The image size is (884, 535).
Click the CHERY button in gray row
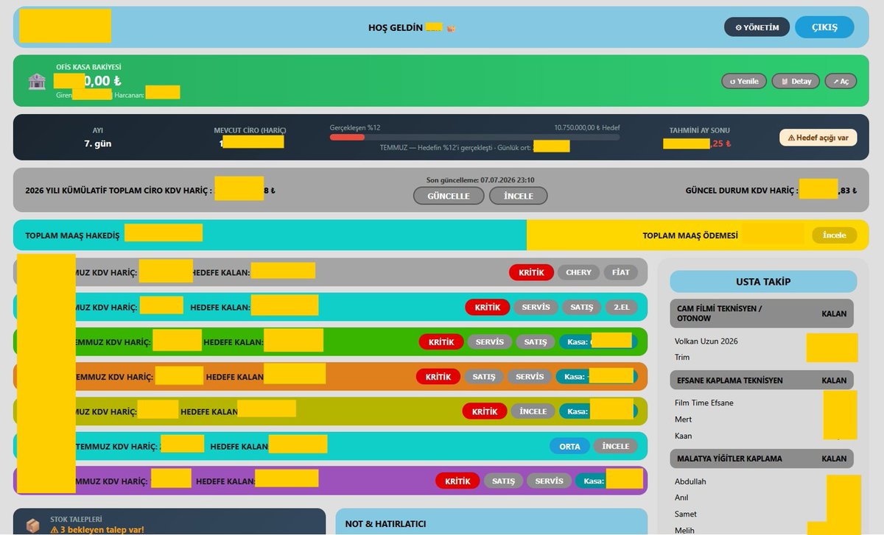click(578, 272)
